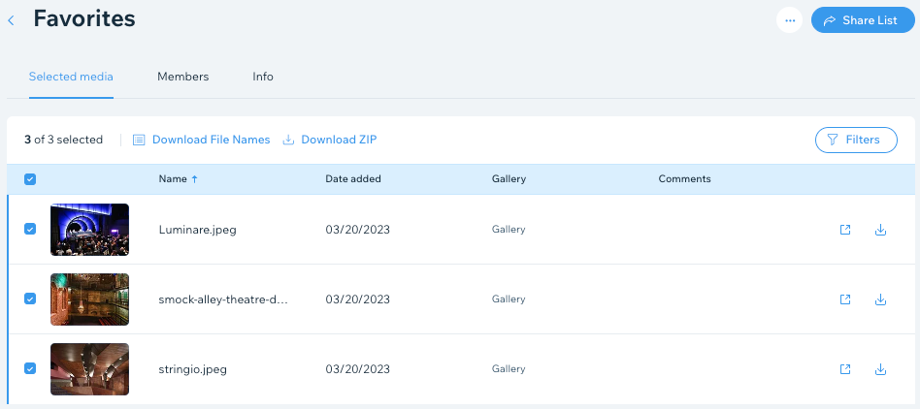The height and width of the screenshot is (409, 920).
Task: Open the three-dots more actions menu
Action: [x=790, y=20]
